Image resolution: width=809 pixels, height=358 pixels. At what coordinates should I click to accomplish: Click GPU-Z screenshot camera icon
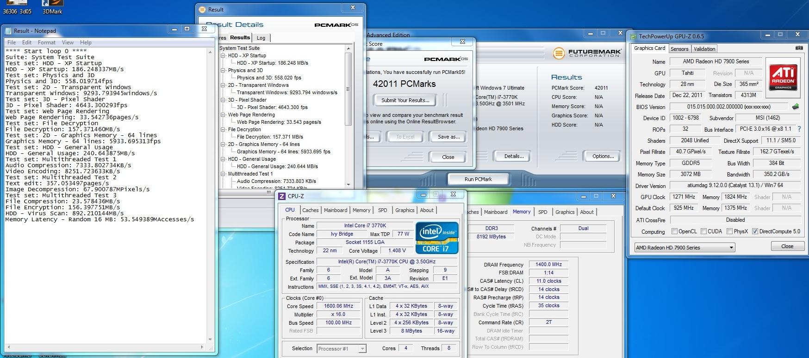click(799, 48)
